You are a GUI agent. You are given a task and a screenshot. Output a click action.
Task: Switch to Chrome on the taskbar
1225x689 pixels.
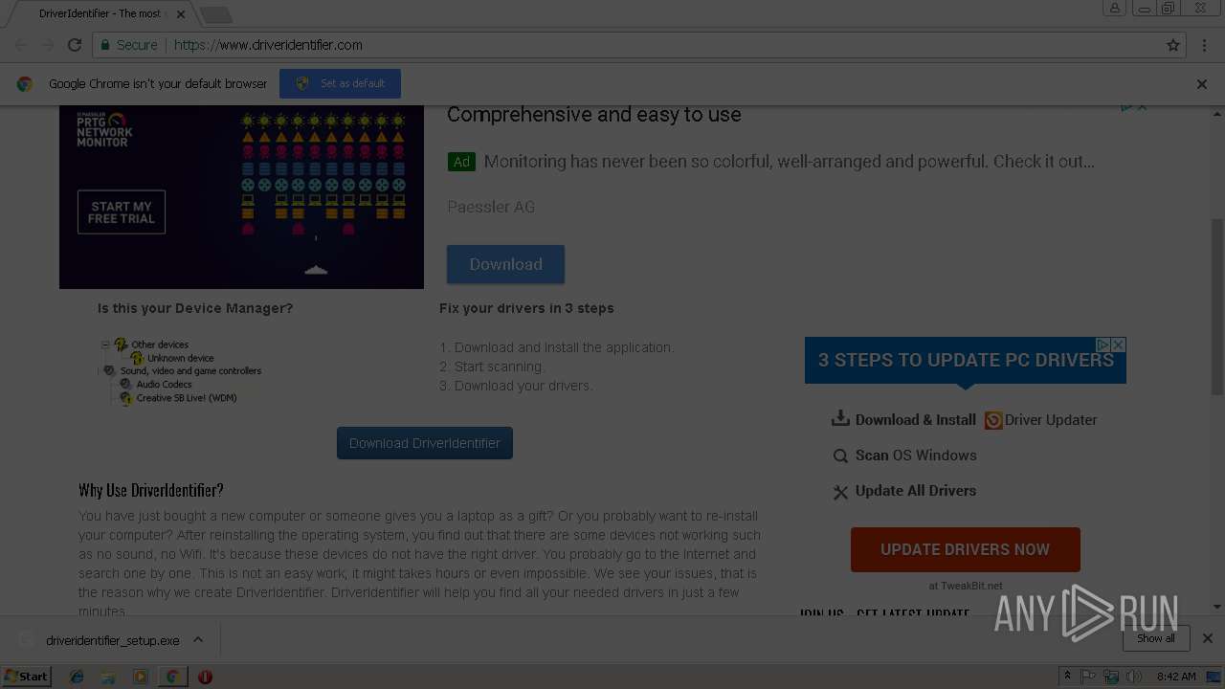172,677
